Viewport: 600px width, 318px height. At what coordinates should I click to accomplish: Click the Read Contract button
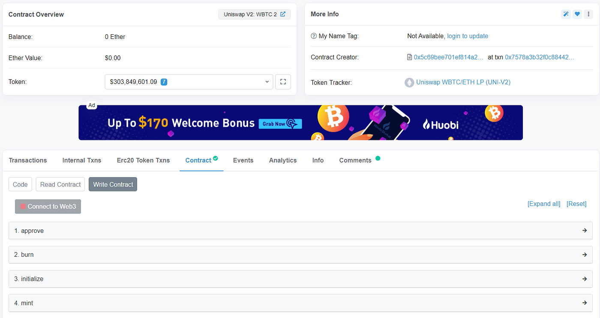(x=60, y=184)
